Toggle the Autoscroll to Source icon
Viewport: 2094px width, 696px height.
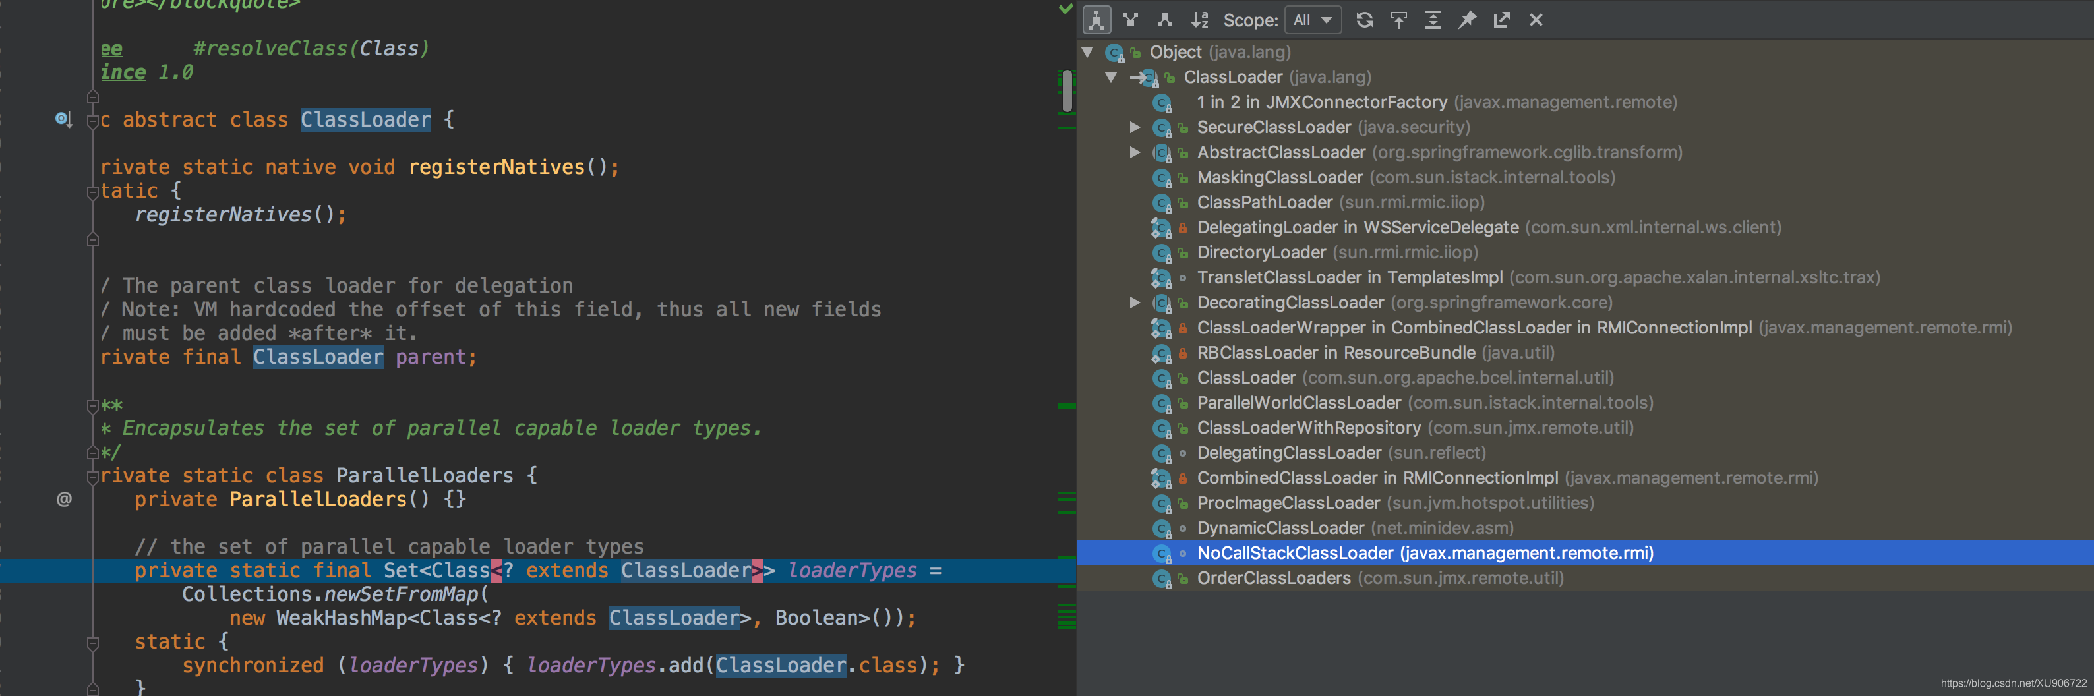point(1399,20)
